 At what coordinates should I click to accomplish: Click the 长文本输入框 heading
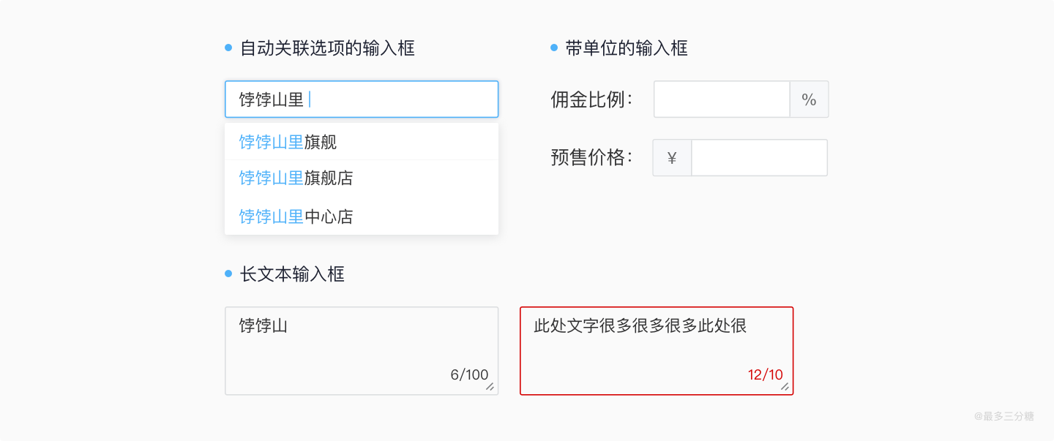[292, 274]
